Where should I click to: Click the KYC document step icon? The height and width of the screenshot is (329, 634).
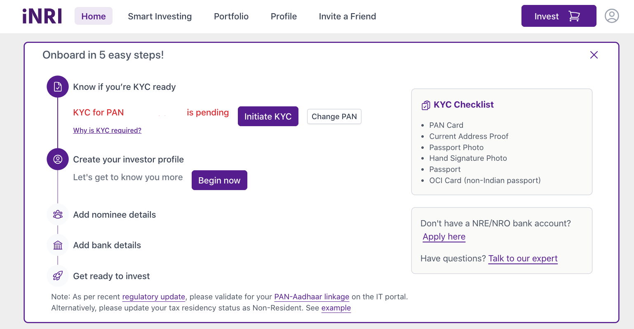[57, 87]
